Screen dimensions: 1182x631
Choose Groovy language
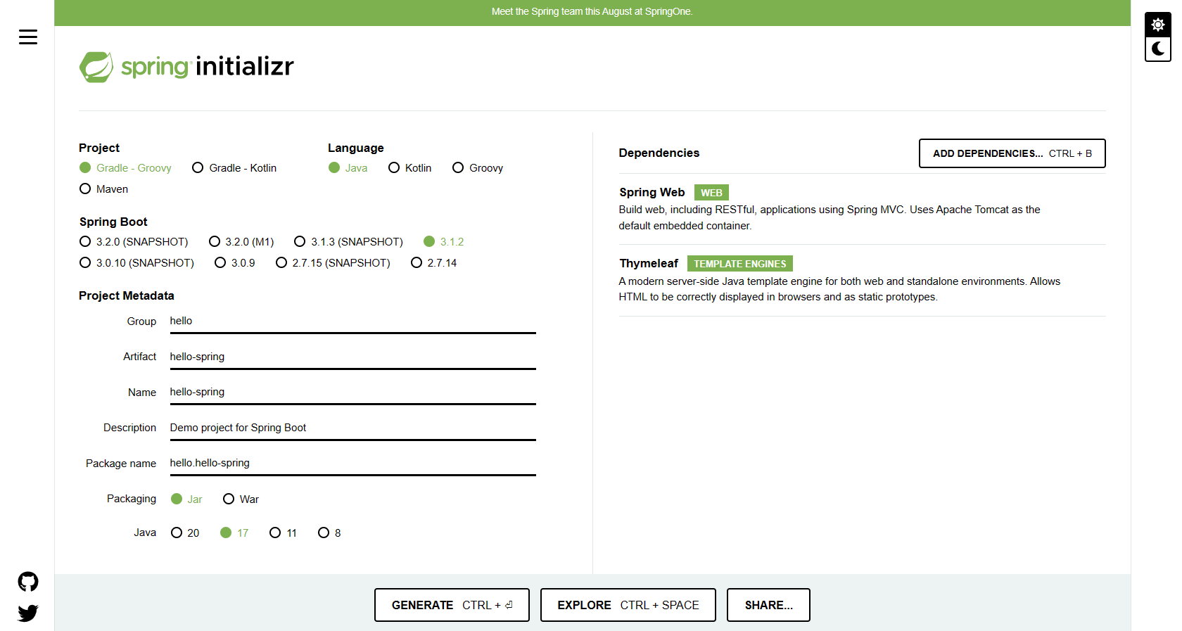478,167
